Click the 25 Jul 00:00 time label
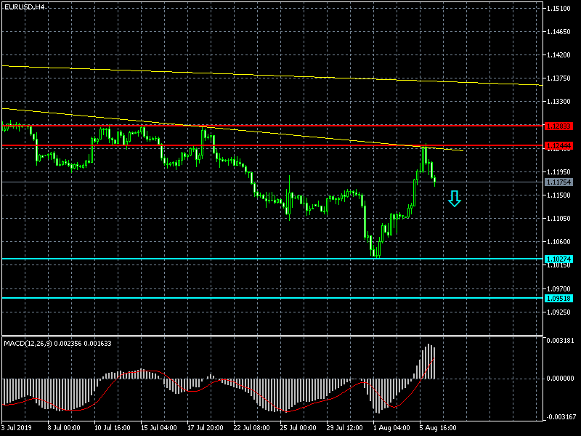Viewport: 581px width, 436px height. click(x=298, y=427)
